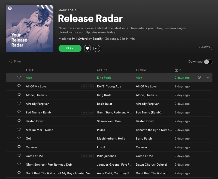Open album Bad Name (Remix)
This screenshot has width=218, height=179.
[149, 113]
